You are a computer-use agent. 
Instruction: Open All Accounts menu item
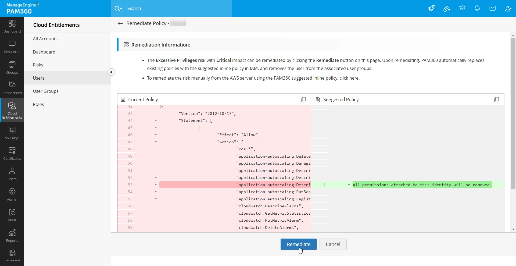pyautogui.click(x=45, y=39)
